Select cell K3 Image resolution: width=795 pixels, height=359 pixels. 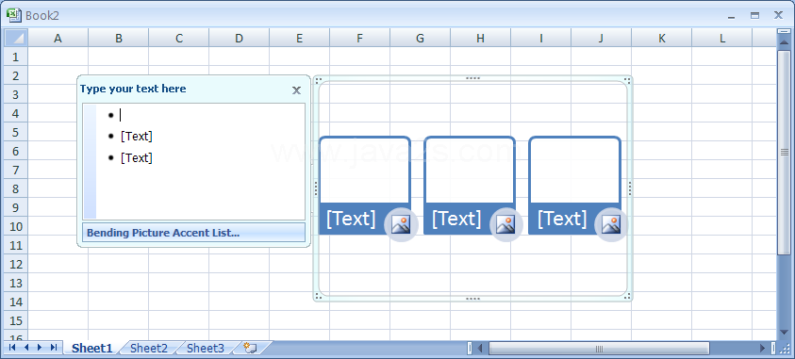click(x=662, y=94)
